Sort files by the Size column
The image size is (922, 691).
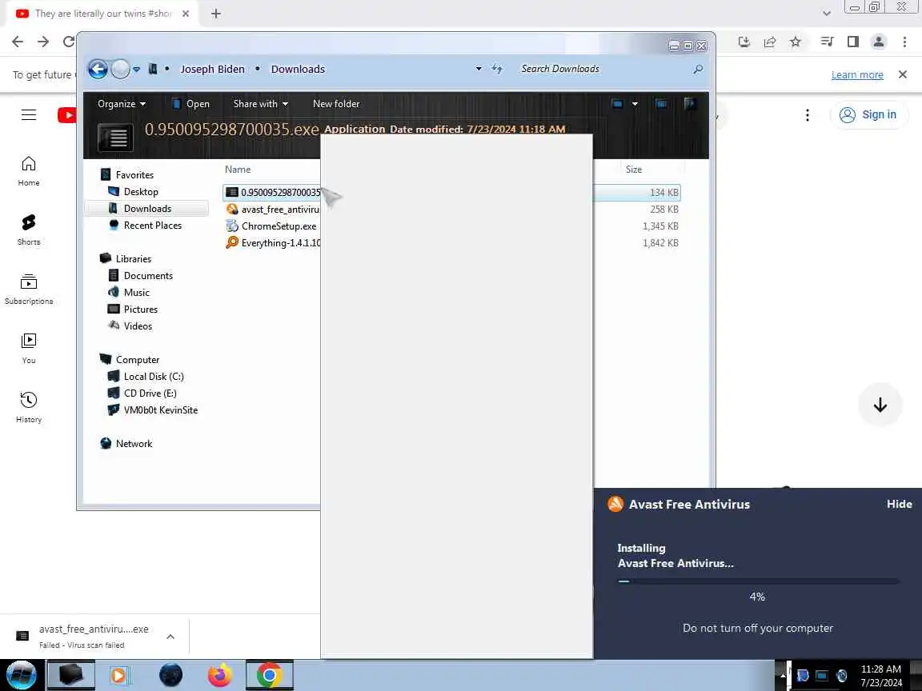pyautogui.click(x=634, y=170)
